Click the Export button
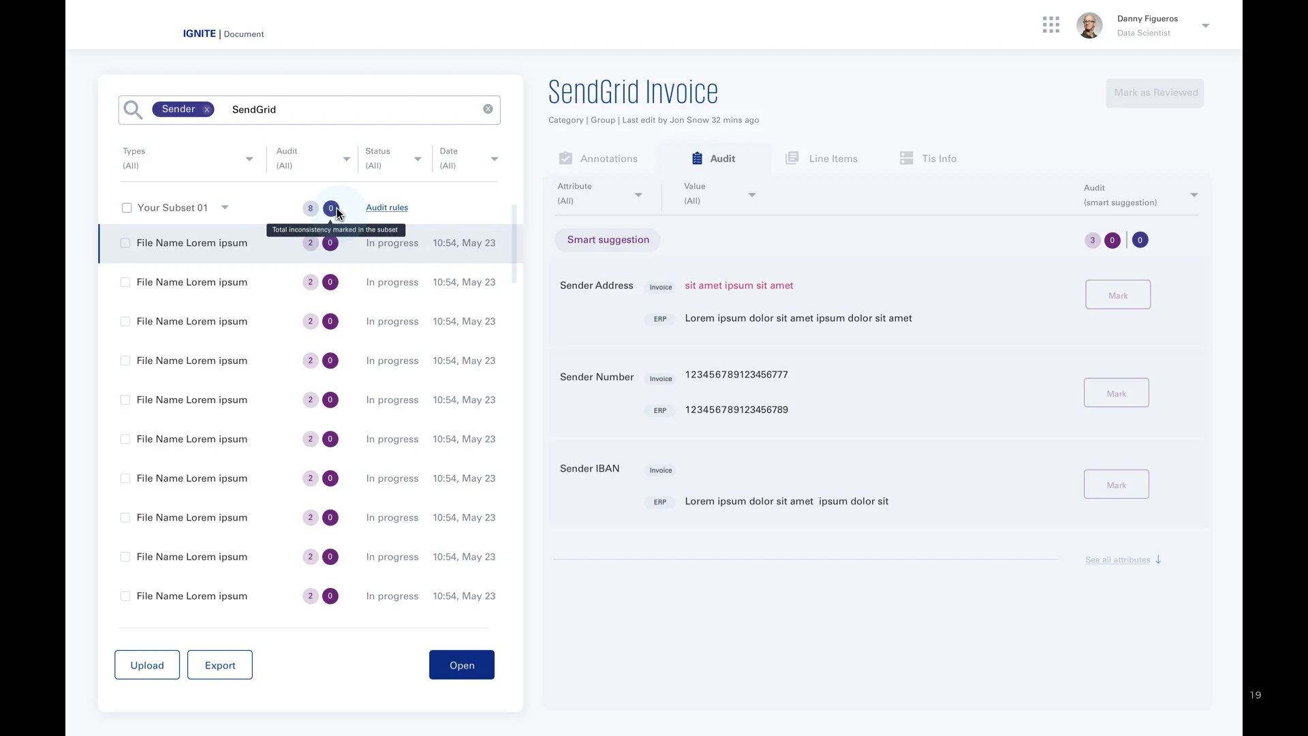1308x736 pixels. [x=219, y=665]
